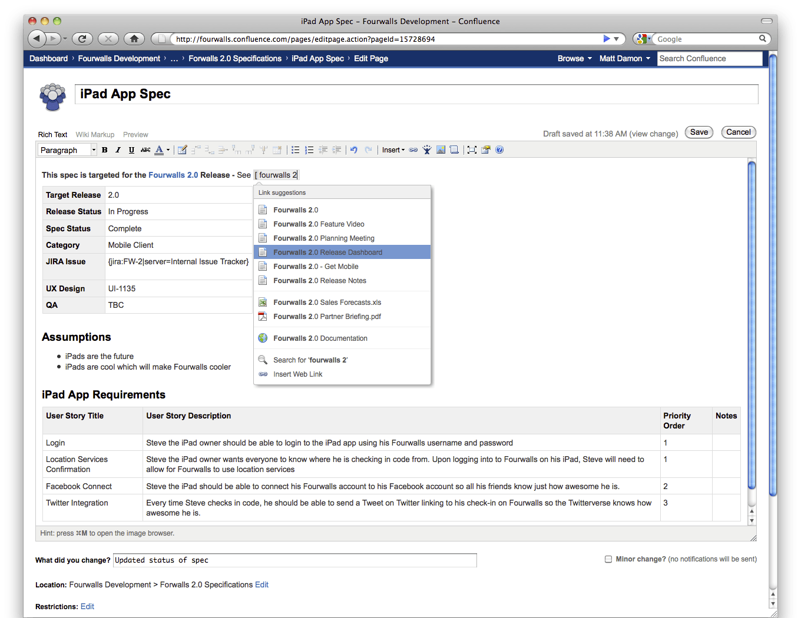Open the editor help icon
801x618 pixels.
point(499,150)
